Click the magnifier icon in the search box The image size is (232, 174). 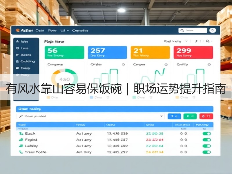182,30
